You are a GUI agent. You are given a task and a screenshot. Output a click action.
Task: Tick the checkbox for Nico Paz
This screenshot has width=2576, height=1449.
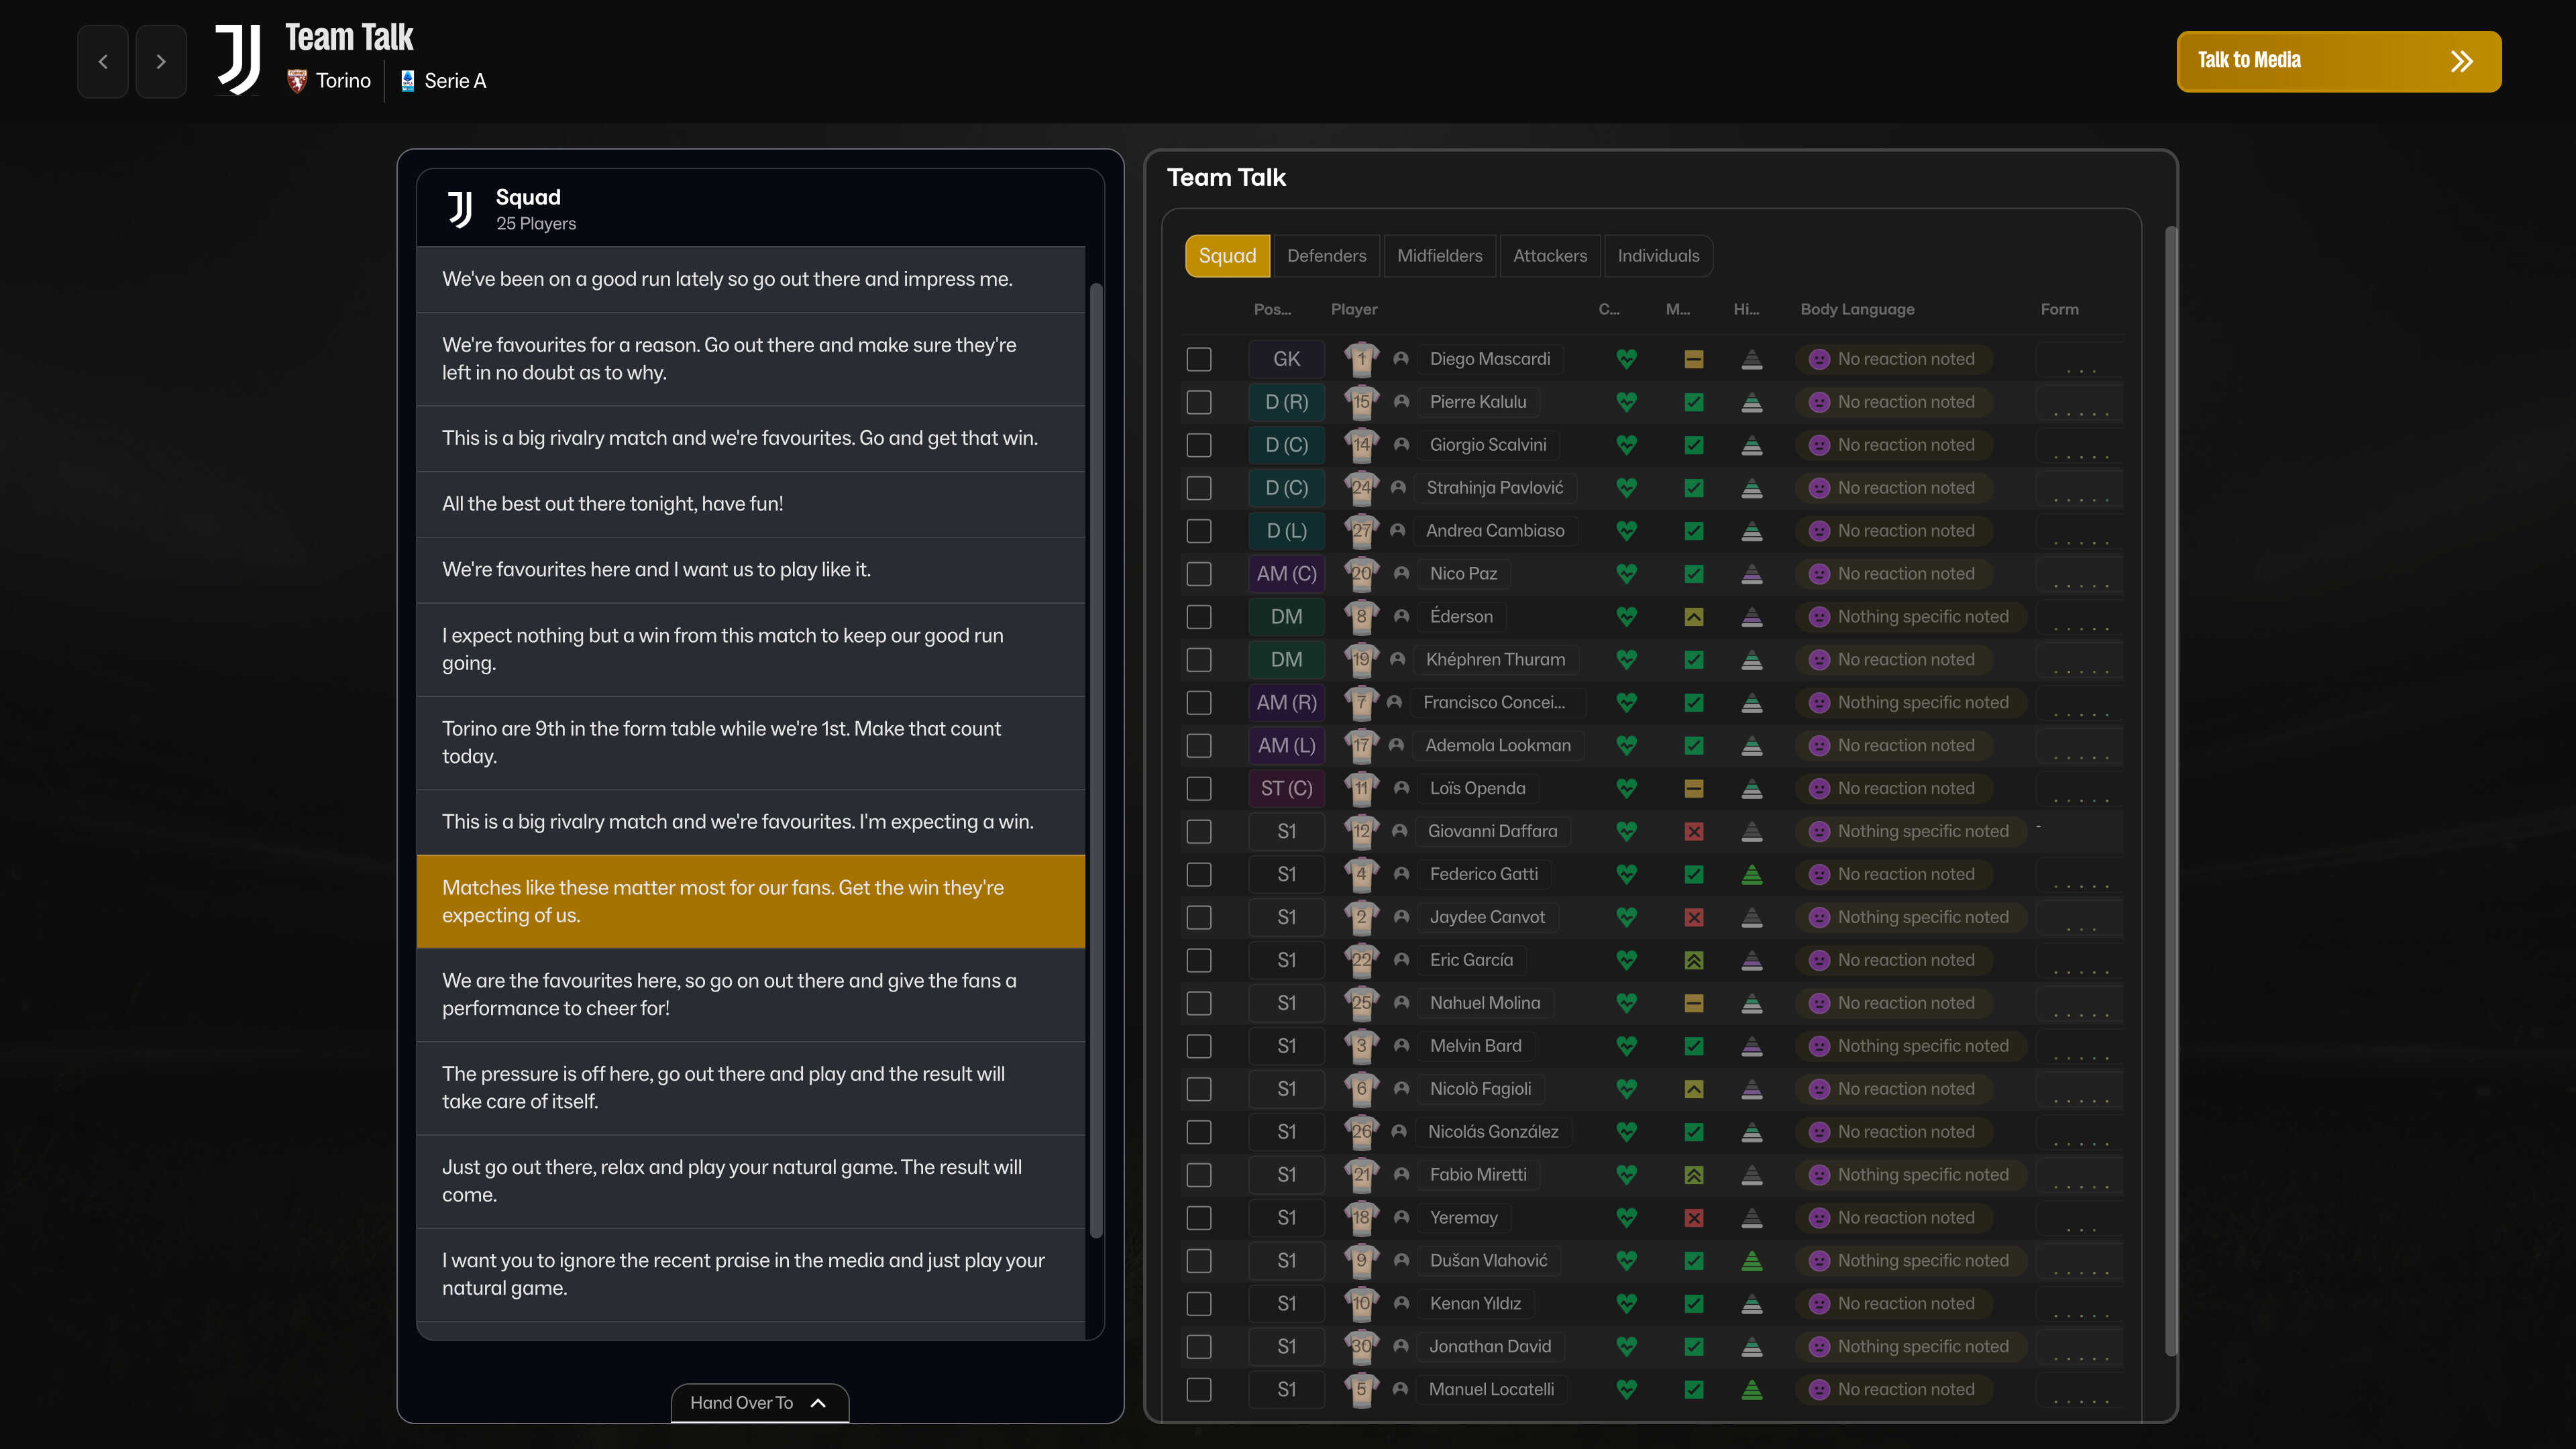[1198, 574]
